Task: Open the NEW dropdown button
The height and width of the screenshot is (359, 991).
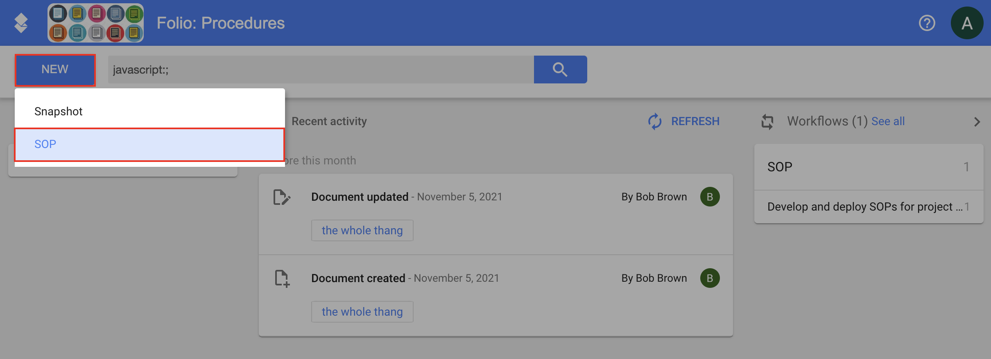Action: coord(55,70)
